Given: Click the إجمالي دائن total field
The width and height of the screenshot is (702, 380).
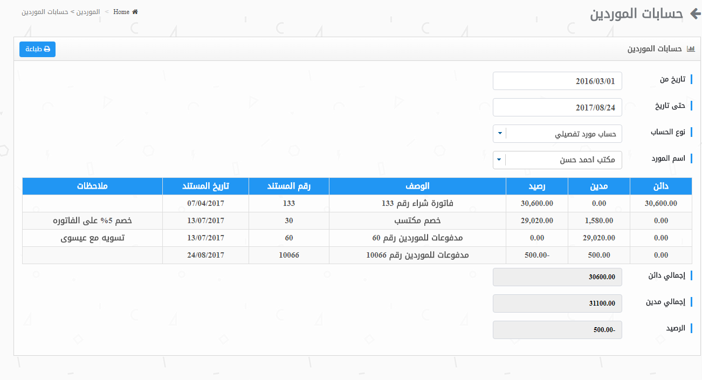Looking at the screenshot, I should [557, 277].
